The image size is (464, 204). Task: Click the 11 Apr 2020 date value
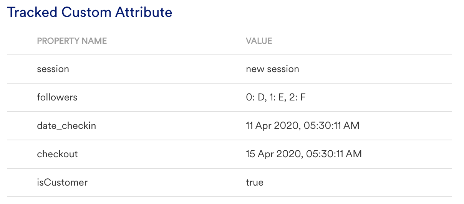(x=302, y=126)
